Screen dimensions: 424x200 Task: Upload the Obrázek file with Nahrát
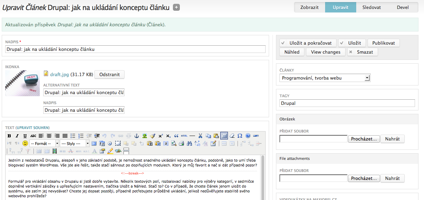(x=392, y=139)
